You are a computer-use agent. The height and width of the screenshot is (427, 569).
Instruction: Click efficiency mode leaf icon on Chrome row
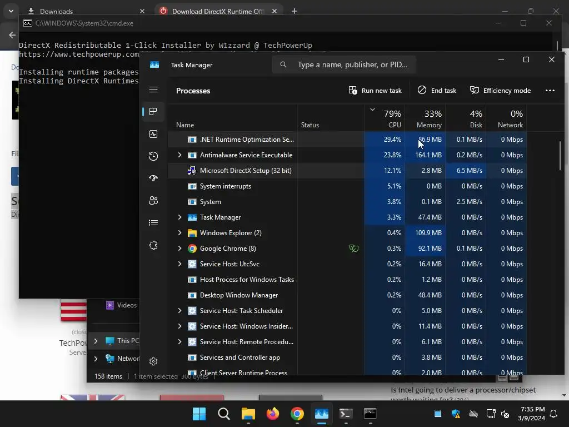[x=354, y=249]
